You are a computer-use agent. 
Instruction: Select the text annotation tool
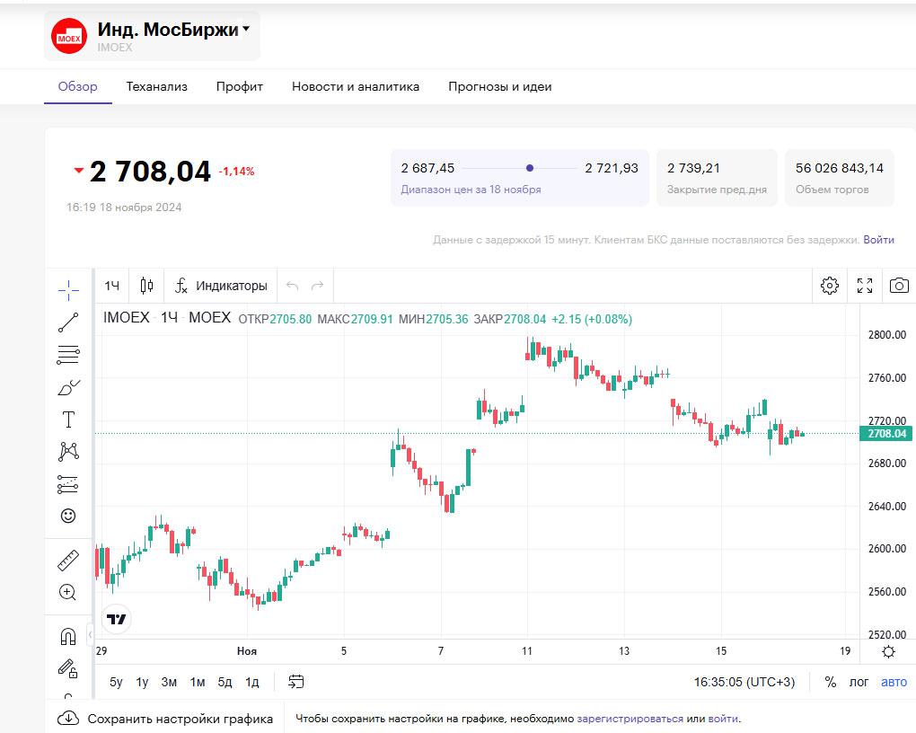[68, 419]
